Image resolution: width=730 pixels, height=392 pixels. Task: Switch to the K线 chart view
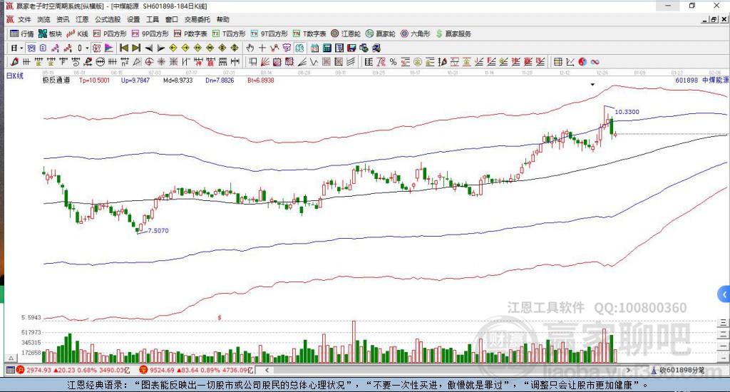coord(77,33)
